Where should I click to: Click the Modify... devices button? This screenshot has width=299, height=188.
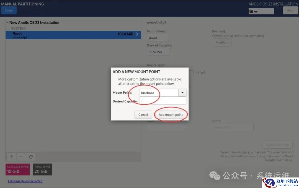coord(221,43)
